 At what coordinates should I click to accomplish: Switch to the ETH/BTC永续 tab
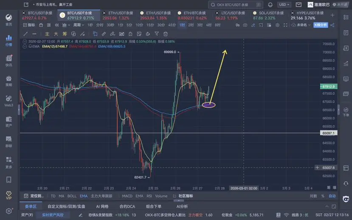pyautogui.click(x=192, y=15)
